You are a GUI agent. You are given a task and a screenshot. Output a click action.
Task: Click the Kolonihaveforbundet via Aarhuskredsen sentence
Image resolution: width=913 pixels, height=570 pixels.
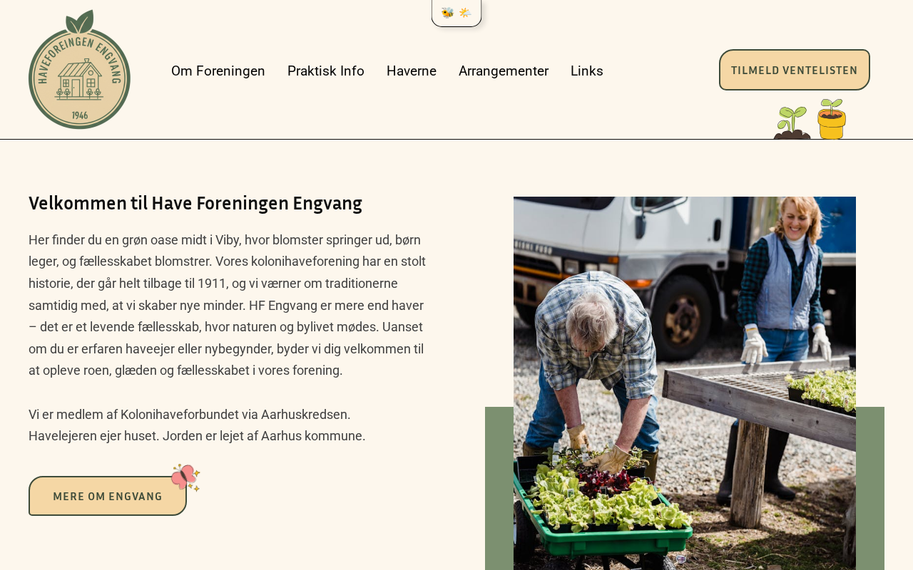[x=190, y=414]
